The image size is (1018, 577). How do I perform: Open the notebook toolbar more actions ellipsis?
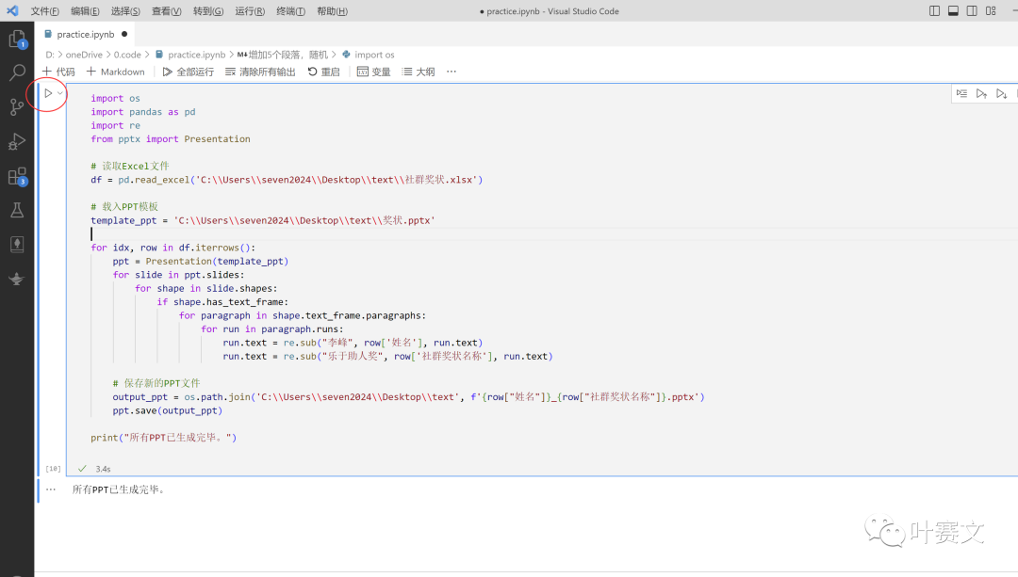[x=452, y=72]
